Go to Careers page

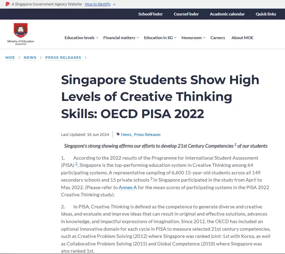click(217, 38)
